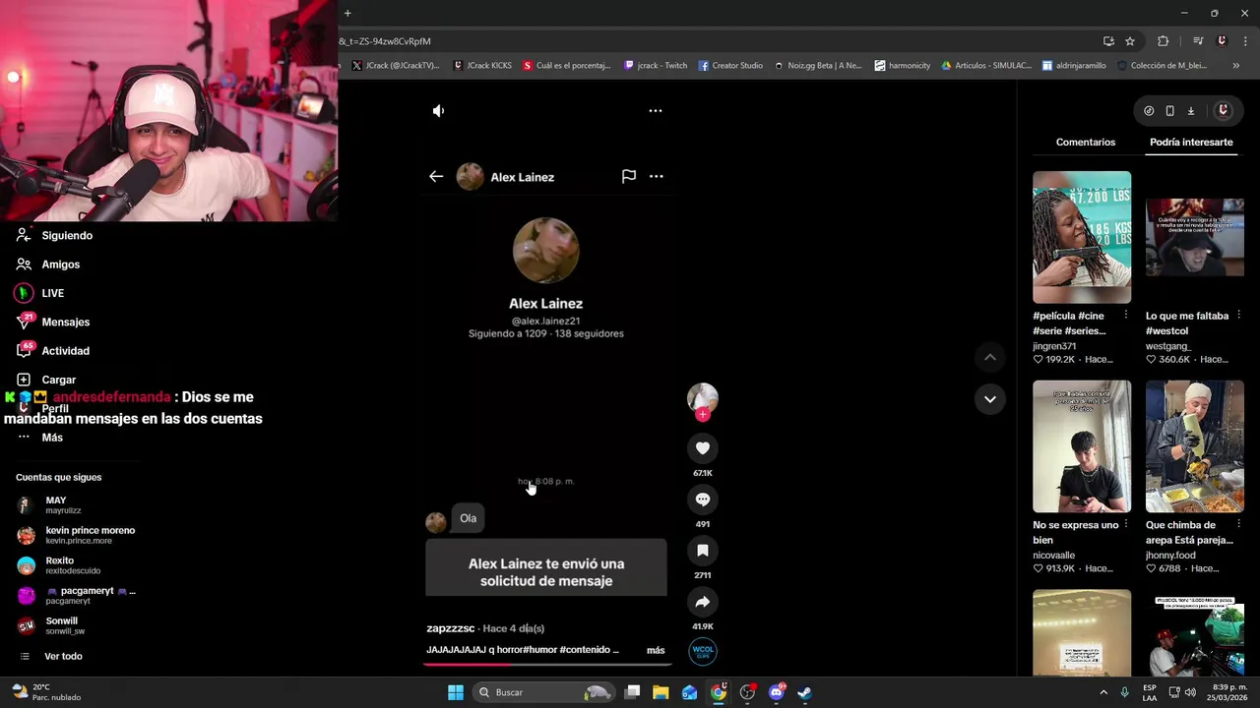Open the WCOL sound disc icon

703,651
